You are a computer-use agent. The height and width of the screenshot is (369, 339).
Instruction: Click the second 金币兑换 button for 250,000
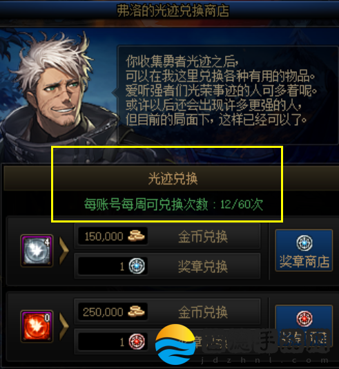coord(167,312)
